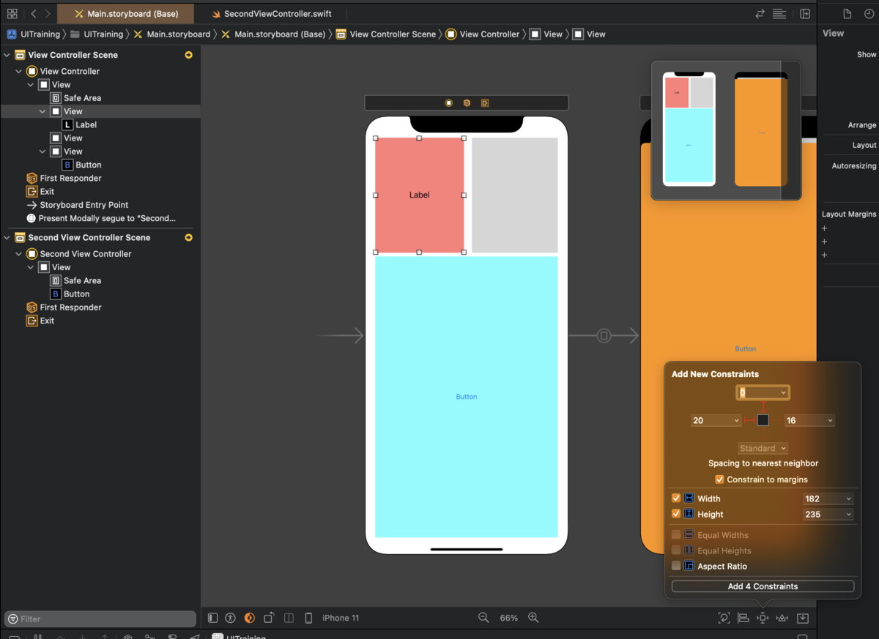Click the minimap first scene thumbnail

[x=689, y=129]
